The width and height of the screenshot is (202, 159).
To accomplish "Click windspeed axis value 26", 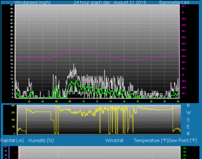I will [11, 49].
